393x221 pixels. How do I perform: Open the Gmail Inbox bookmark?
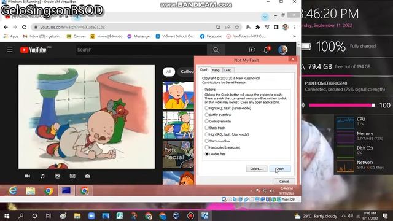click(42, 36)
